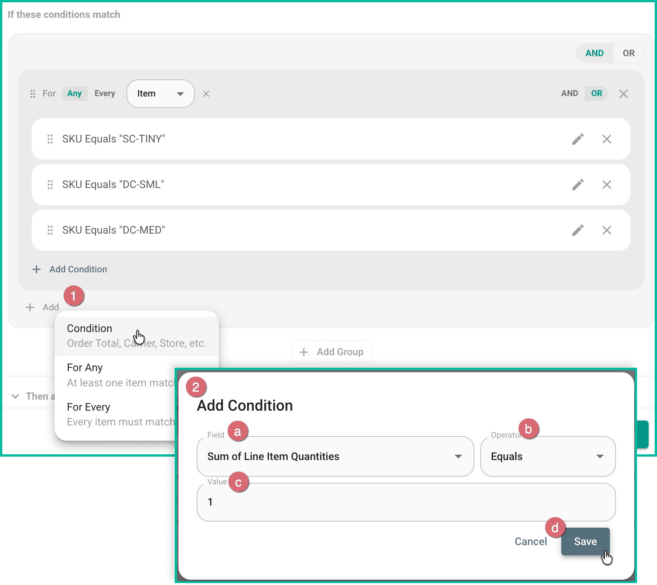
Task: Click the plus icon beside Add Condition
Action: coord(36,269)
